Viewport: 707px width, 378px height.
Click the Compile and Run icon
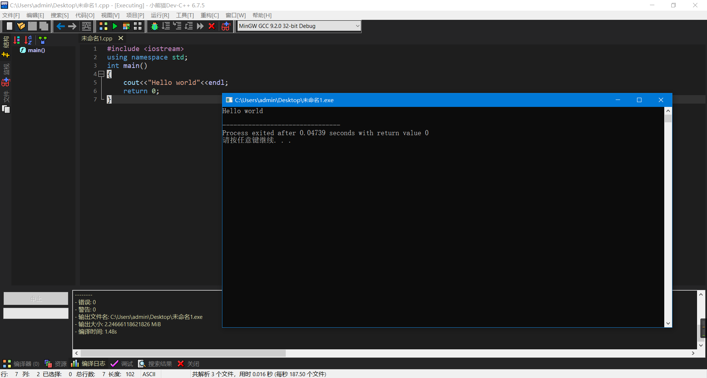126,26
